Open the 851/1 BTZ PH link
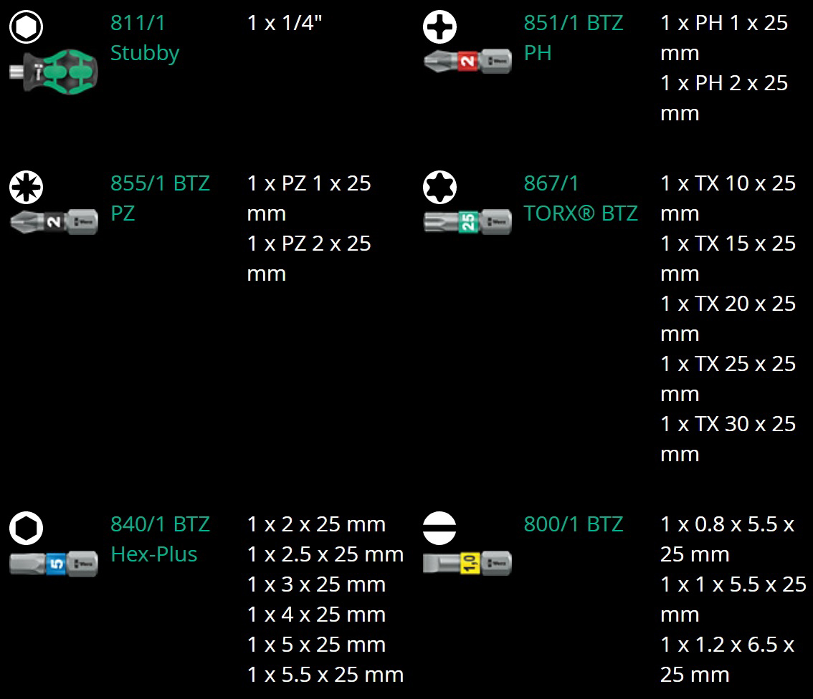 [x=573, y=38]
